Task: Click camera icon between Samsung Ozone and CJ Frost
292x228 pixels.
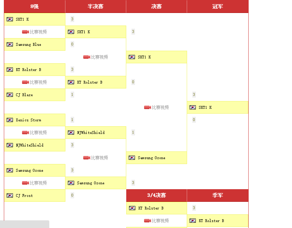Action: pos(26,183)
